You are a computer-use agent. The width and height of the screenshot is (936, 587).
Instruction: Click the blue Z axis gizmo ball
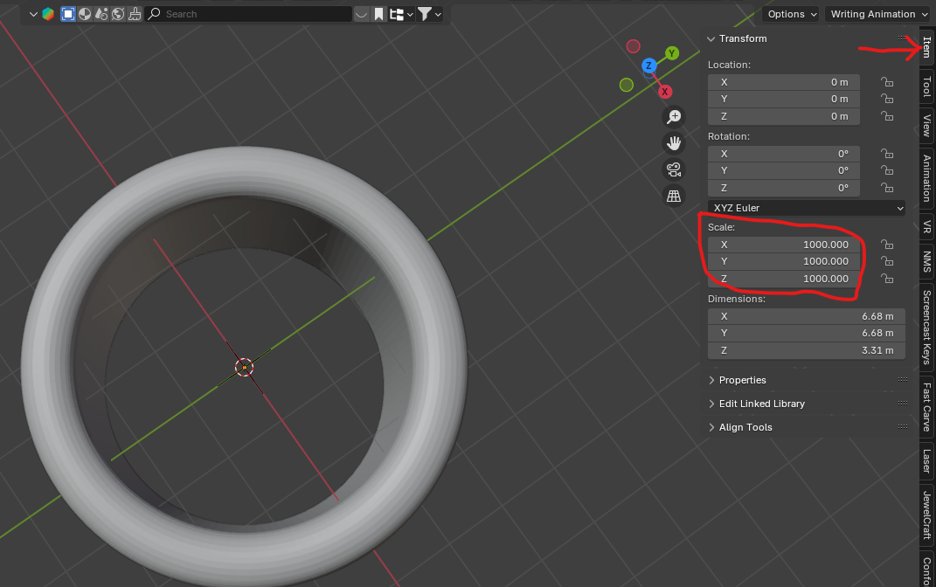pos(648,66)
